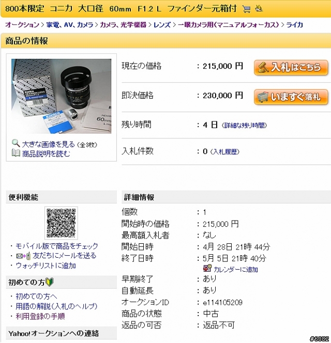This screenshot has height=343, width=331.
Task: Open the オークション breadcrumb link
Action: pyautogui.click(x=22, y=25)
